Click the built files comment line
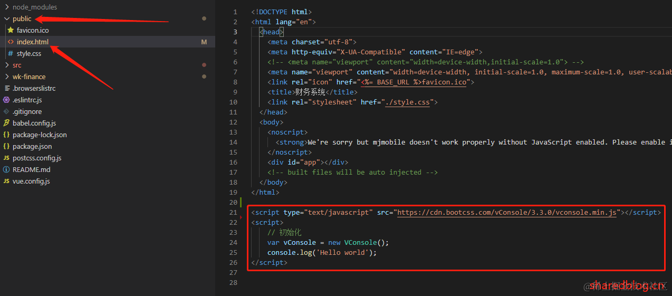Screen dimensions: 672x296 pyautogui.click(x=352, y=173)
